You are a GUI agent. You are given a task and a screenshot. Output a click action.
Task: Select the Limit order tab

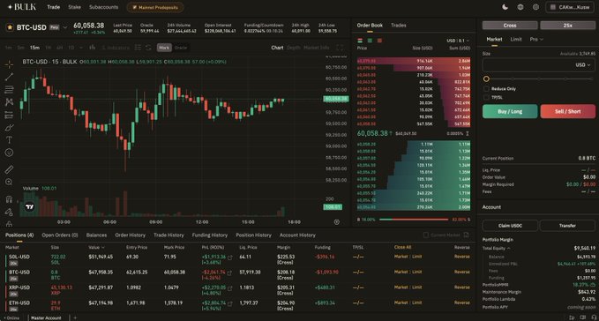coord(516,40)
